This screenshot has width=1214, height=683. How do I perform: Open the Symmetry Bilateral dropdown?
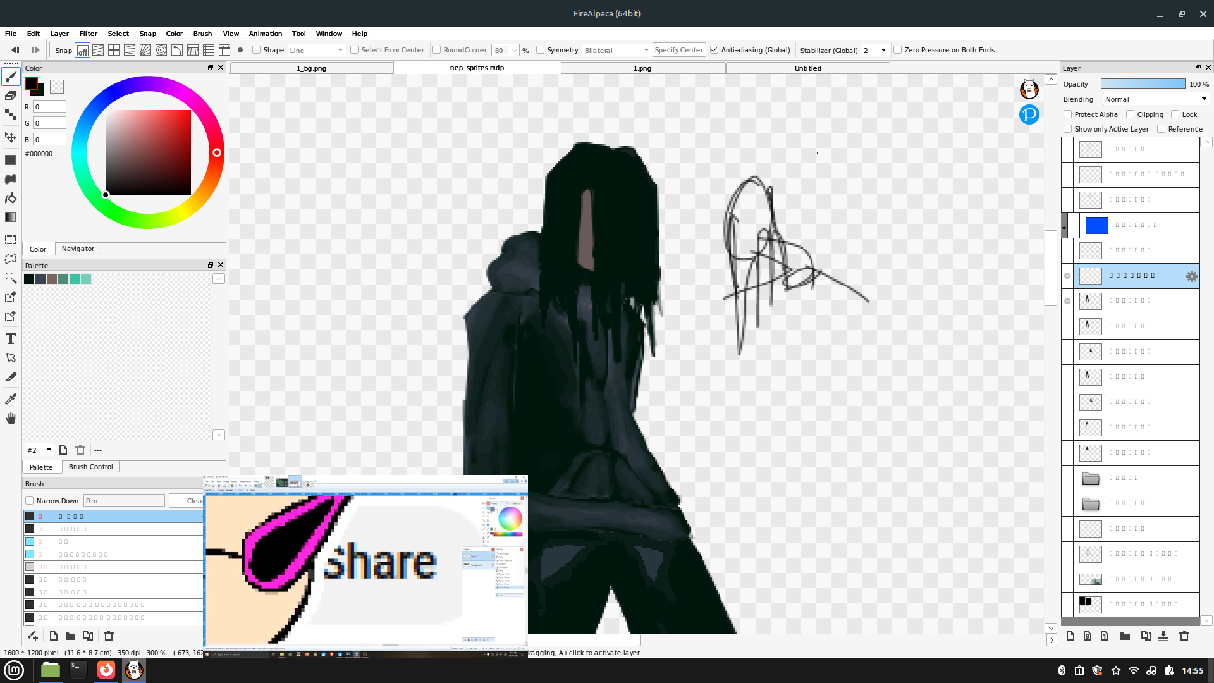pyautogui.click(x=616, y=50)
